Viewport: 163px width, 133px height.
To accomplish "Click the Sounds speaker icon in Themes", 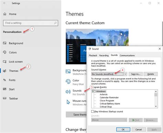I will point(68,92).
